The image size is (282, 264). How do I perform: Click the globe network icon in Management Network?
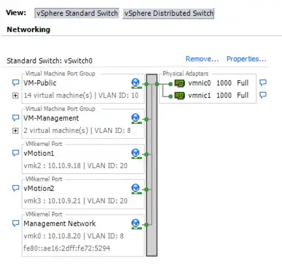point(136,224)
